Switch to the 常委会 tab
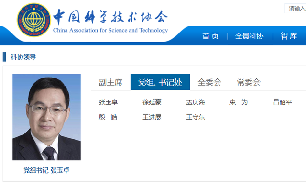The image size is (306, 189). [249, 82]
